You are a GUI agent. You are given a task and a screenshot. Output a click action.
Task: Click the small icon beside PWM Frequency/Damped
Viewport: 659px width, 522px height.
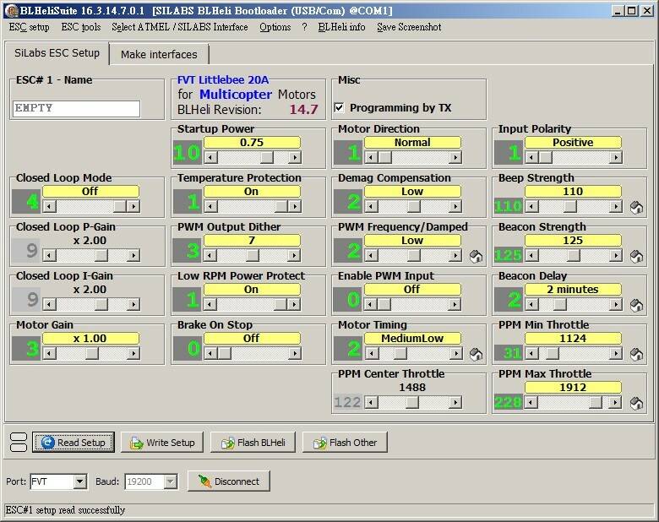pyautogui.click(x=477, y=256)
